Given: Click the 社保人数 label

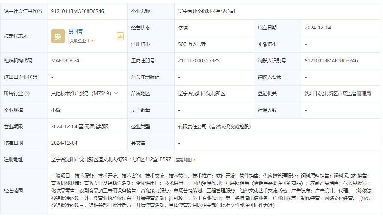Looking at the screenshot, I should pos(267,110).
